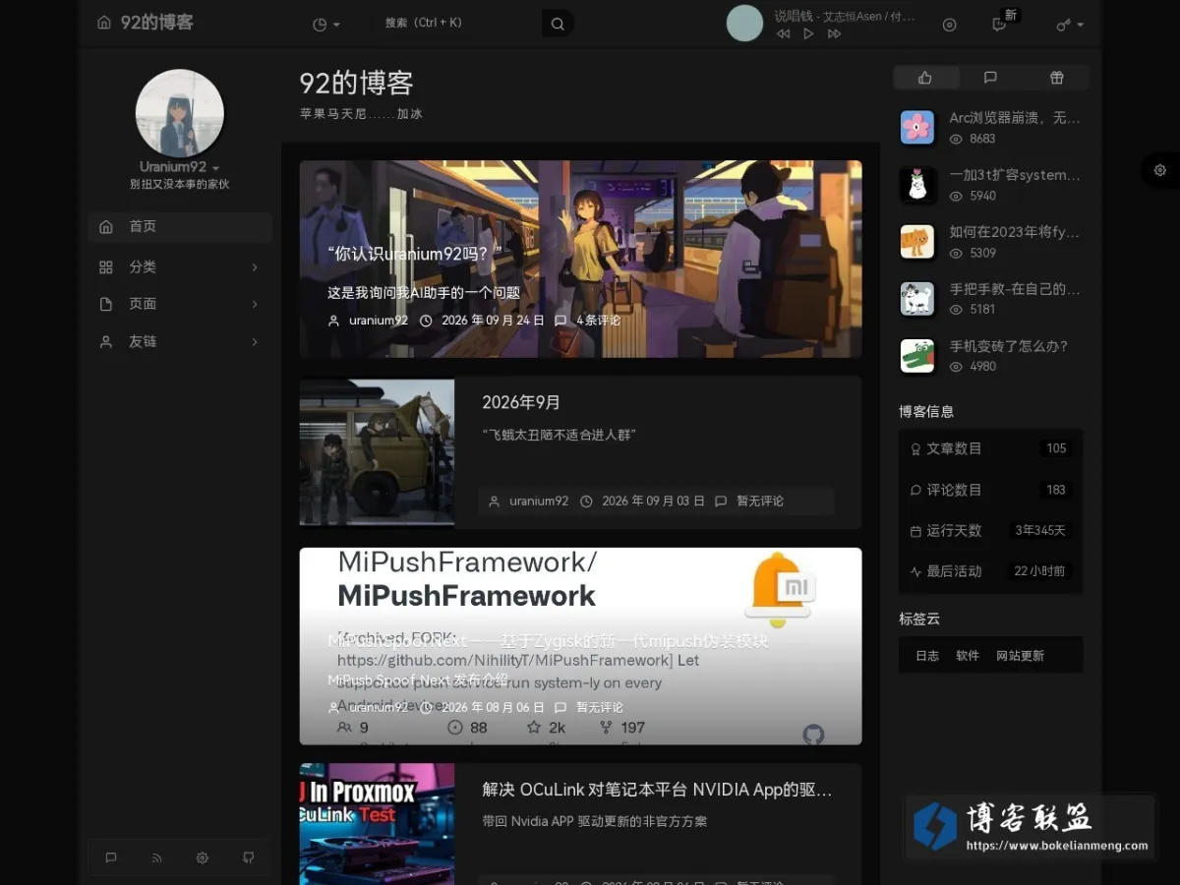Open the RSS feed icon
1180x885 pixels.
tap(156, 857)
